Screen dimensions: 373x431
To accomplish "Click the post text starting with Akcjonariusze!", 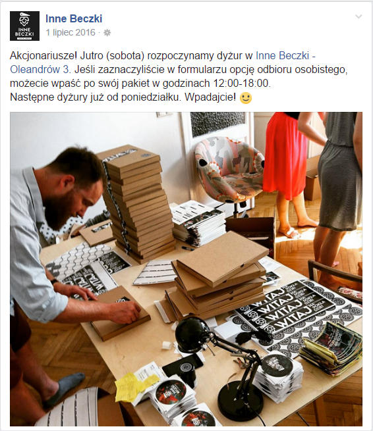I will [179, 76].
